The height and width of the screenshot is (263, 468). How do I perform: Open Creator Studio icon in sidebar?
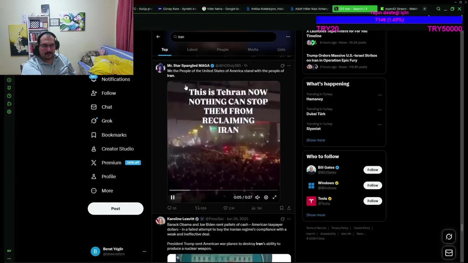(94, 149)
